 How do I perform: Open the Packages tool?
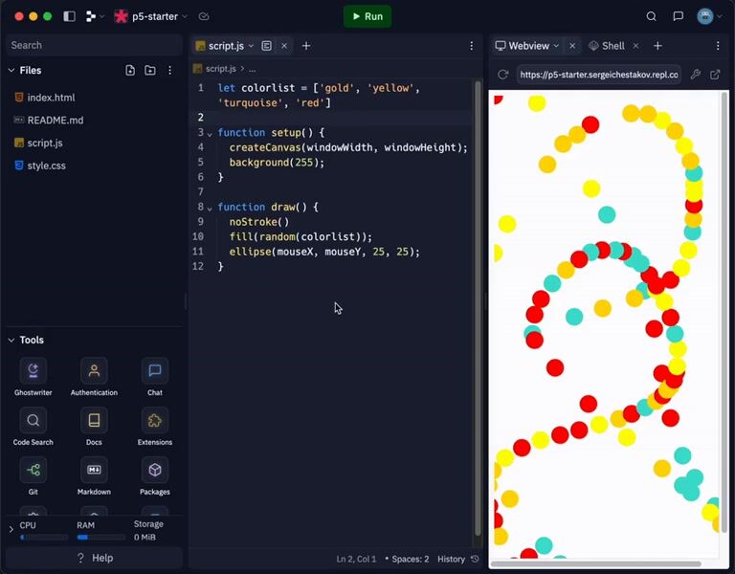pyautogui.click(x=154, y=471)
